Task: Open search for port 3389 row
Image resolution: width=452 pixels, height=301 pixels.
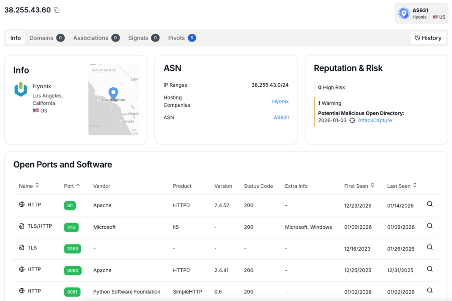Action: tap(429, 248)
